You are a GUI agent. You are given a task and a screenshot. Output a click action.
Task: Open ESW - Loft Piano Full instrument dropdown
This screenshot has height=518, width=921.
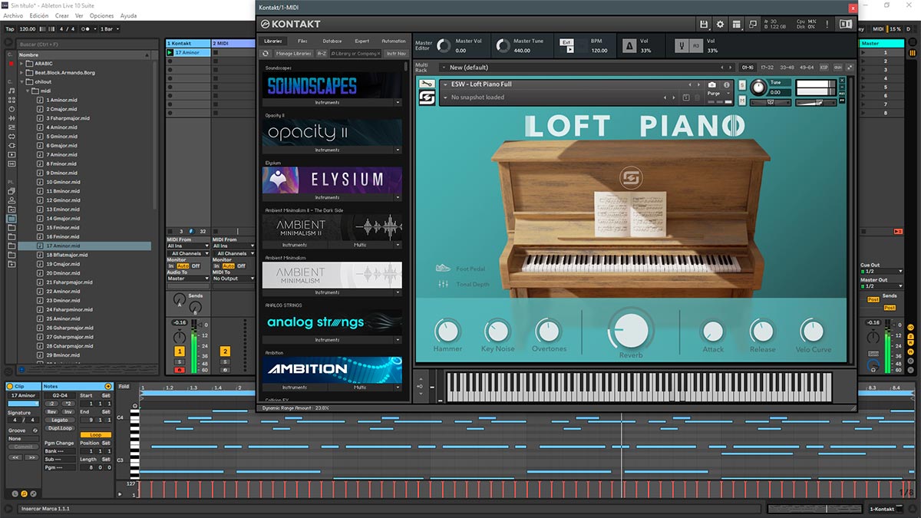tap(445, 84)
